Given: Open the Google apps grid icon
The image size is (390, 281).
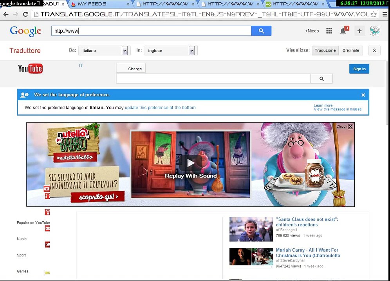Looking at the screenshot, I should coord(329,31).
